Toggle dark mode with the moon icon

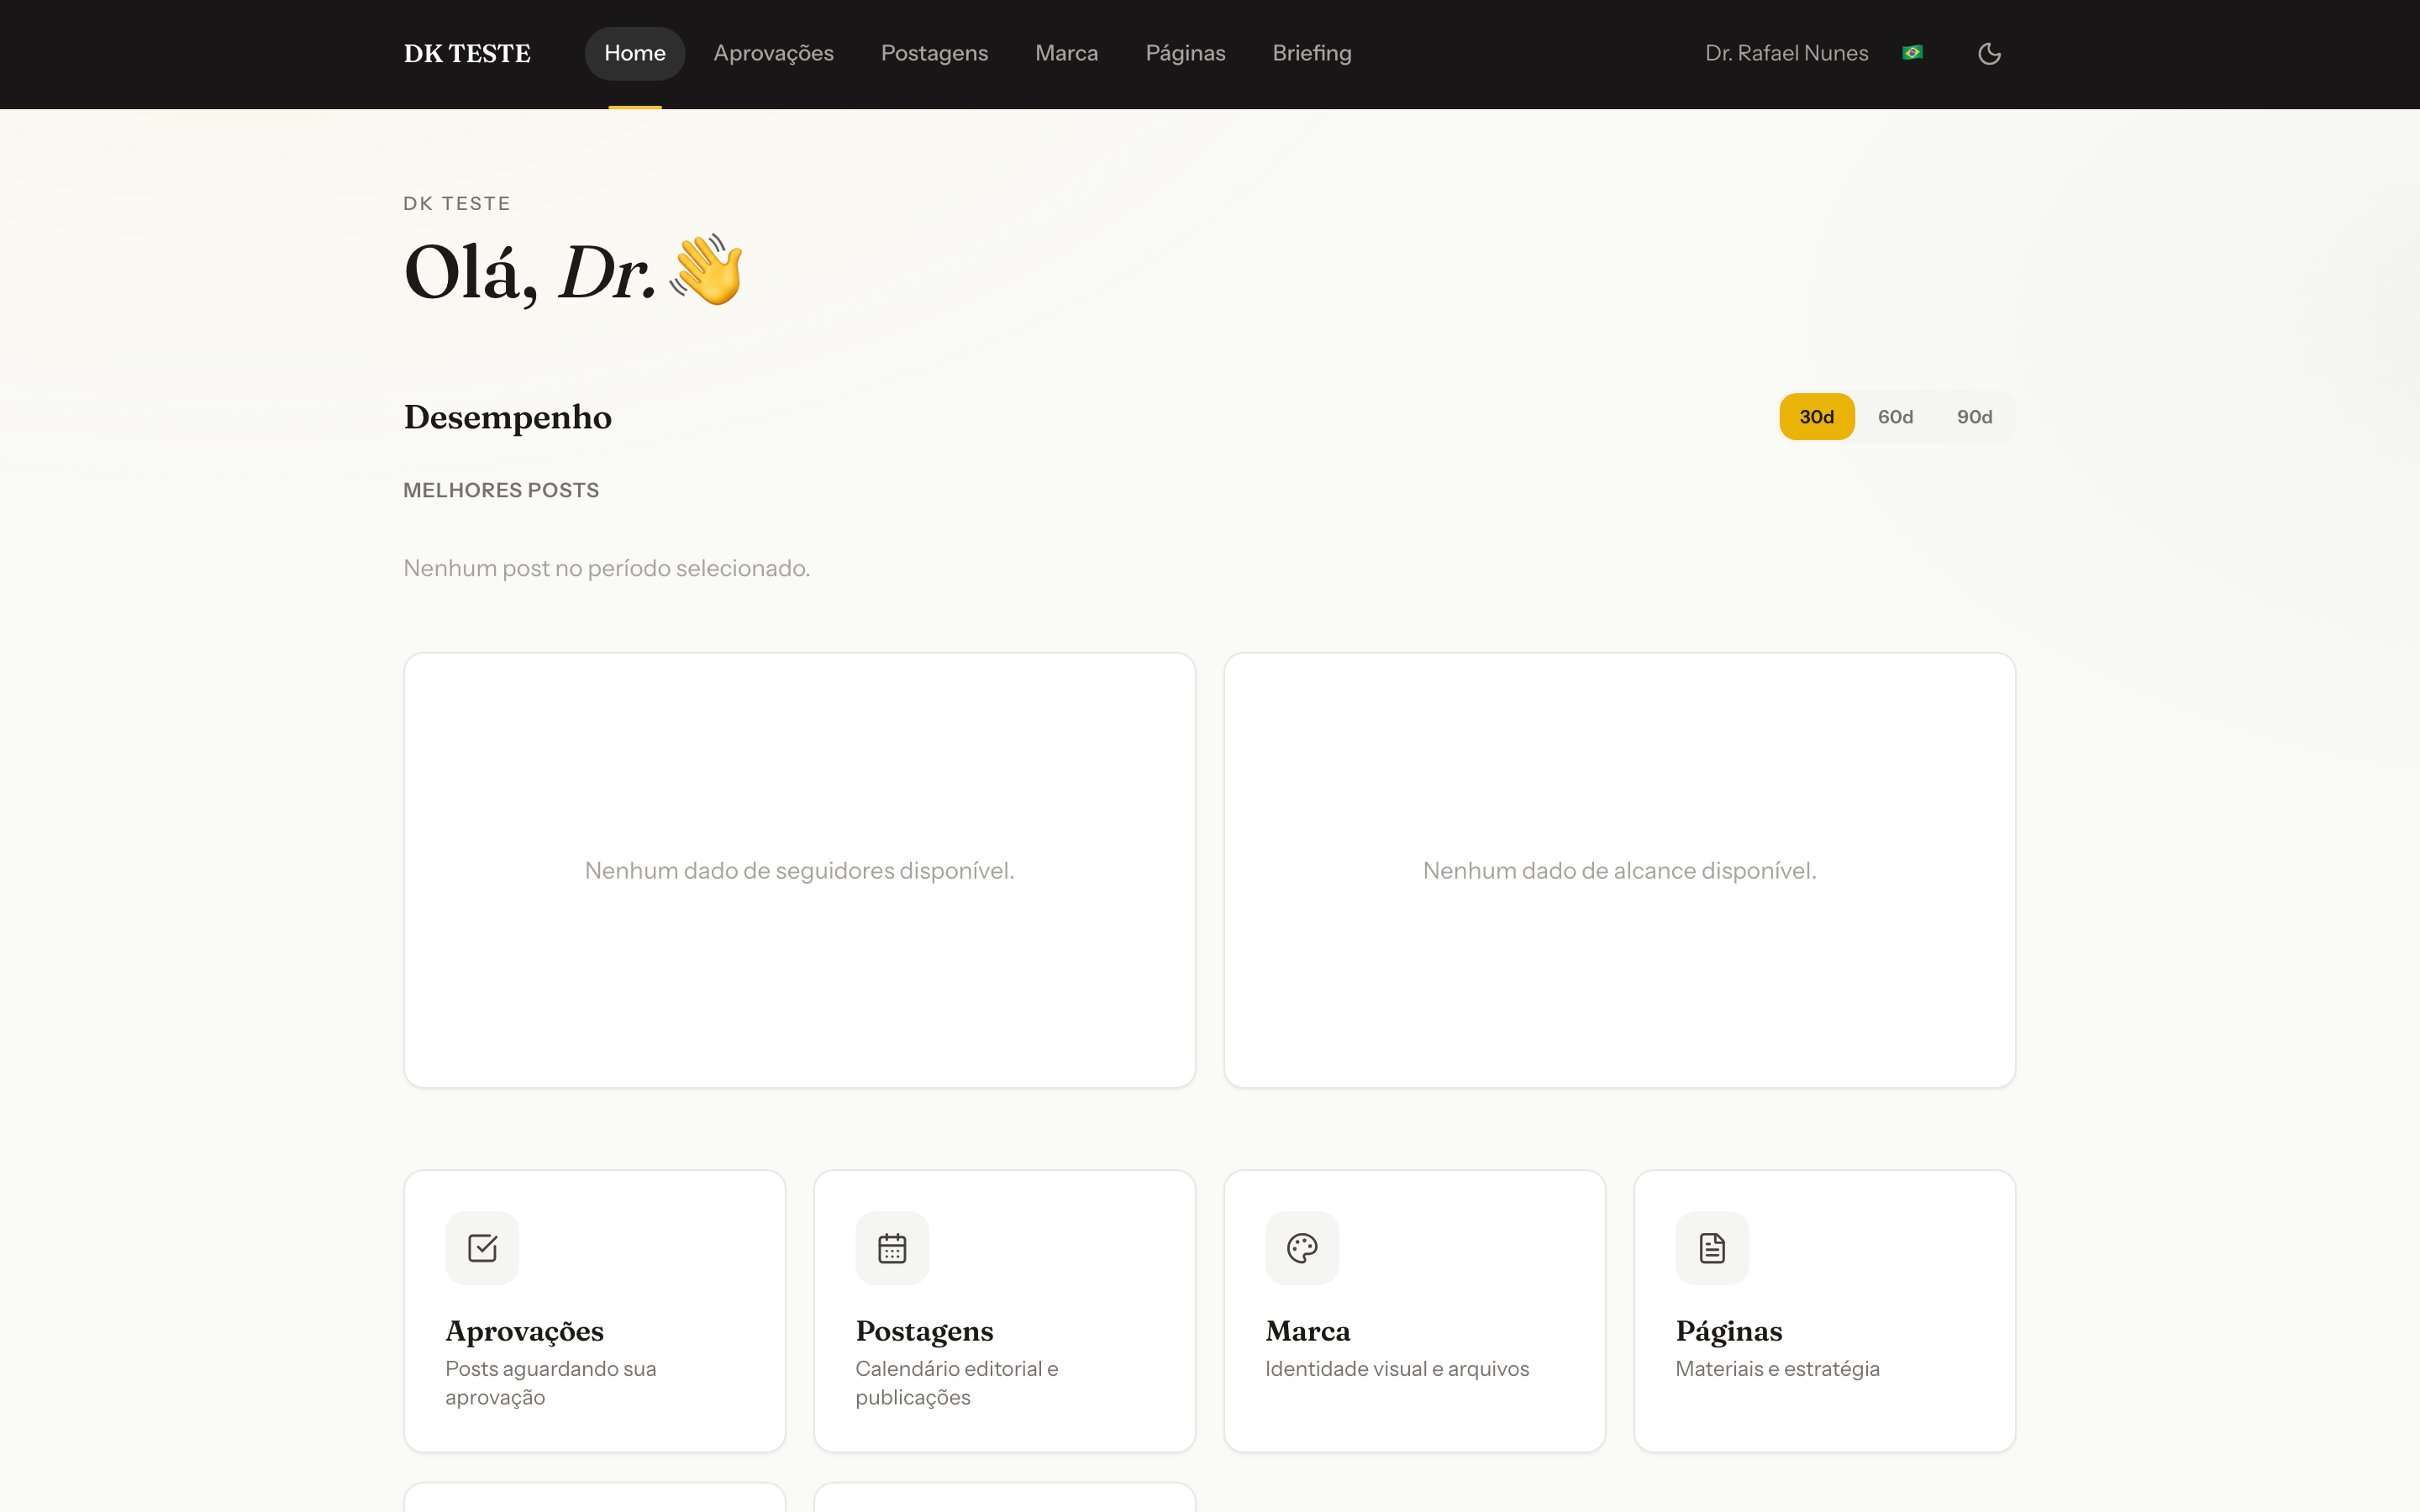coord(1989,53)
